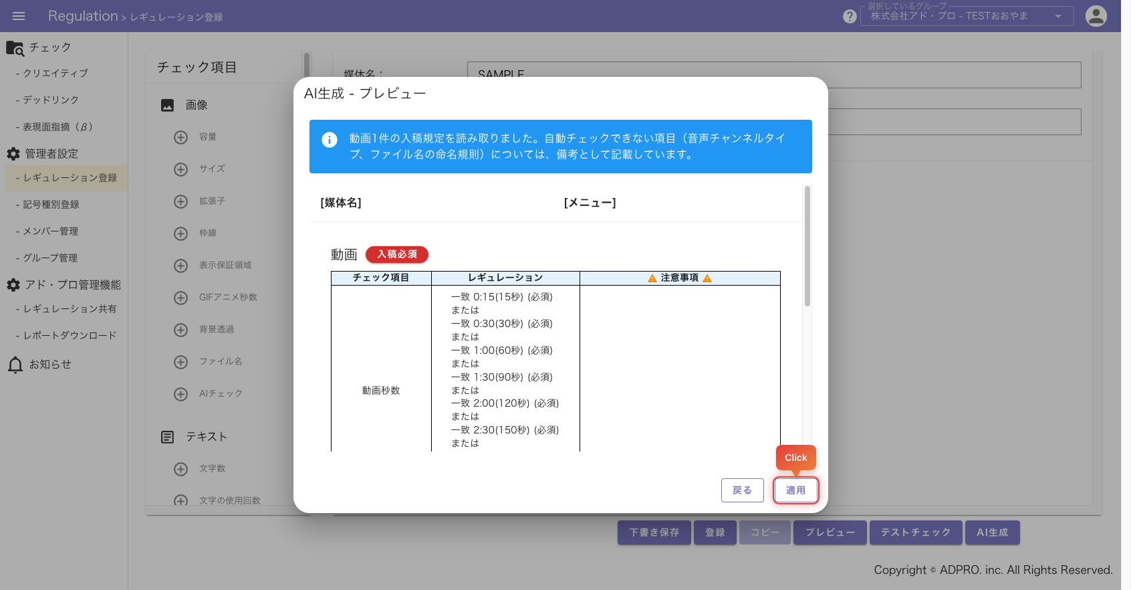Click the help question mark icon

(x=850, y=16)
